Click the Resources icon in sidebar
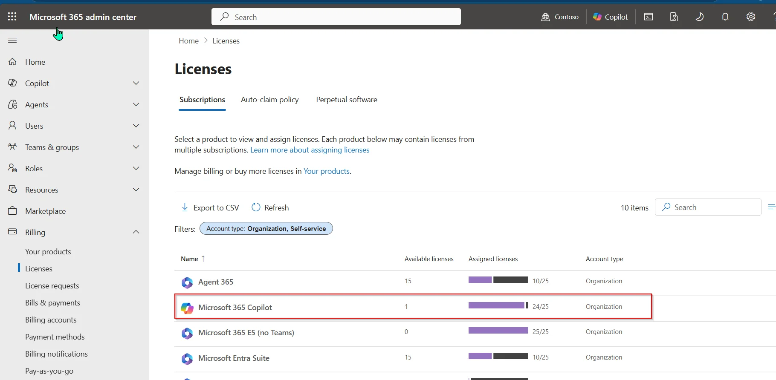 point(12,190)
